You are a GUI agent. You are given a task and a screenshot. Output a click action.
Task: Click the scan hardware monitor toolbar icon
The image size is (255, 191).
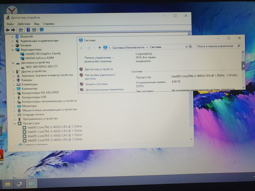[x=42, y=30]
